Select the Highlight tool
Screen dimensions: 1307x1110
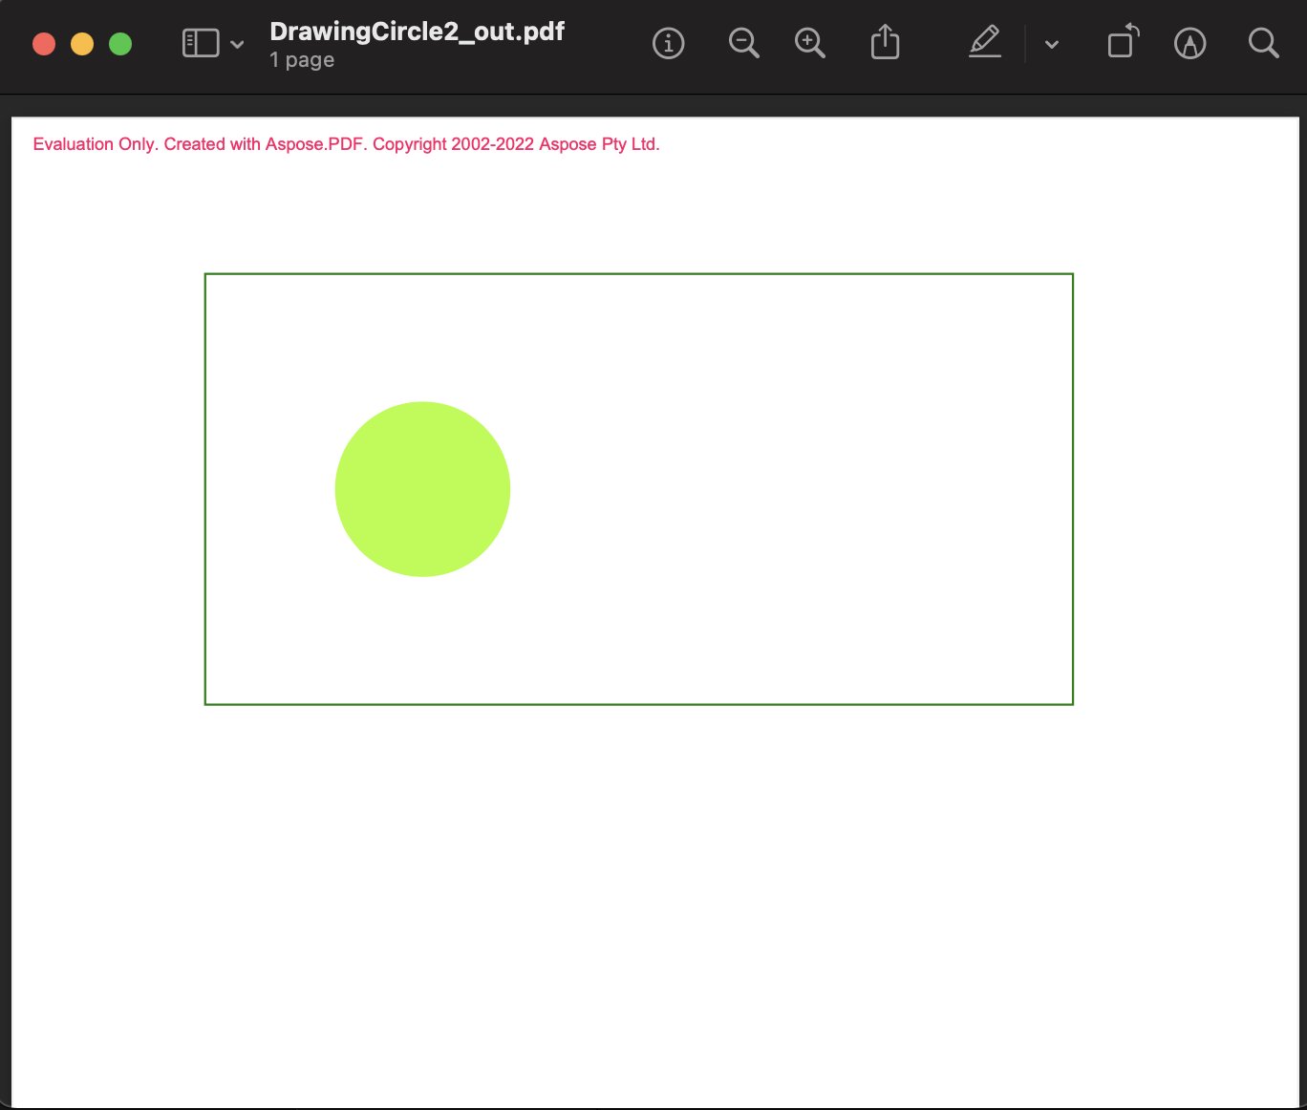984,43
